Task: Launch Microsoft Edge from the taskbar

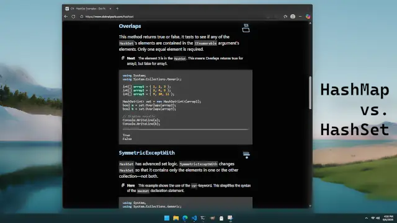Action: pyautogui.click(x=185, y=218)
